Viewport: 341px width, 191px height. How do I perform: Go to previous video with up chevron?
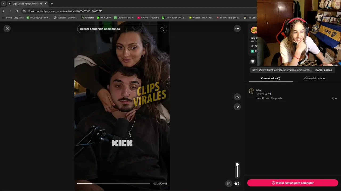pos(237,97)
